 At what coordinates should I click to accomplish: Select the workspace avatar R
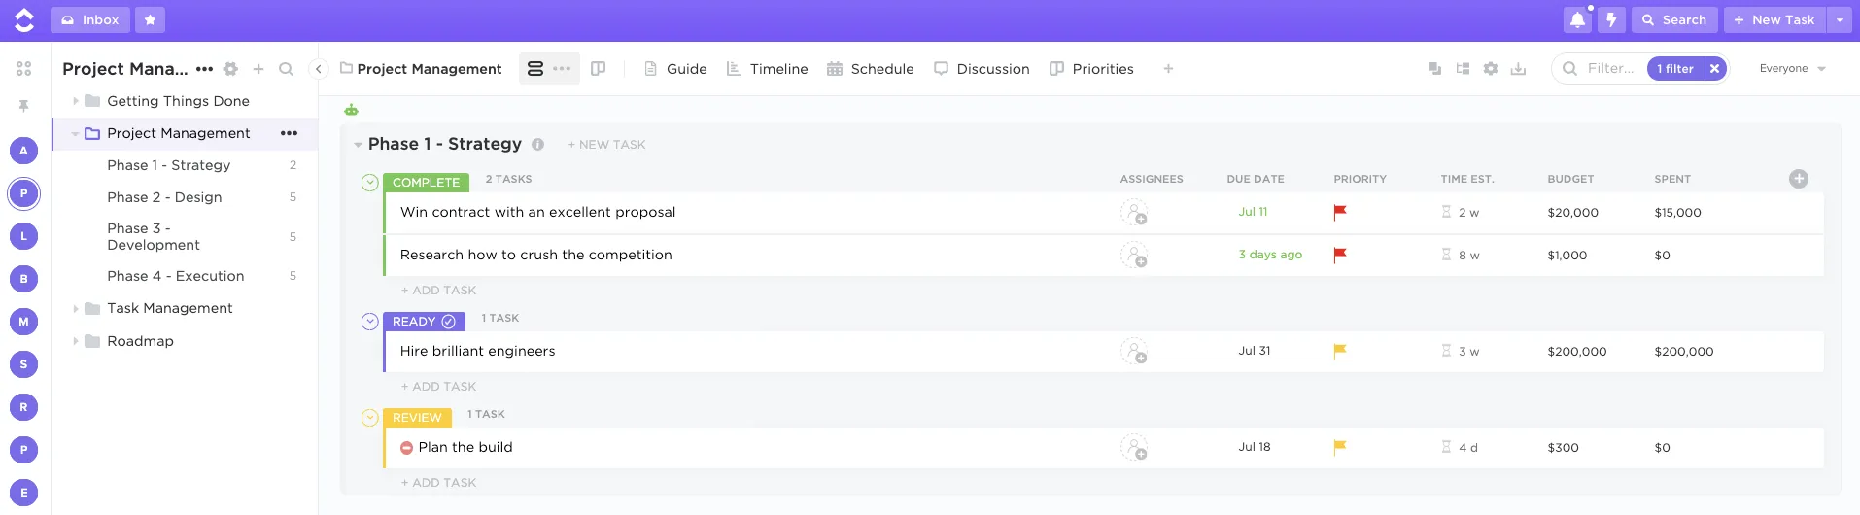[x=24, y=407]
